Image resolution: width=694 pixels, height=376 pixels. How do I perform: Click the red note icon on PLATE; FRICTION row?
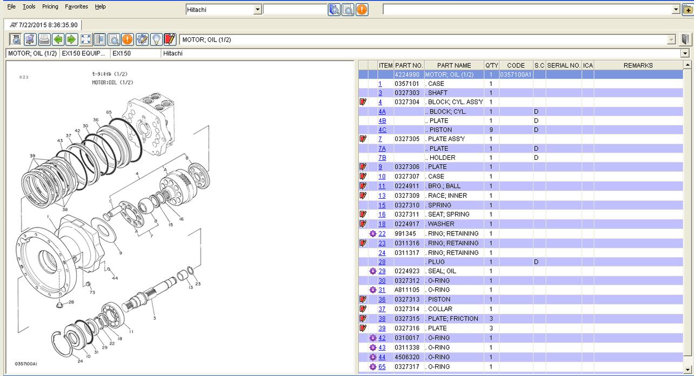[x=363, y=319]
